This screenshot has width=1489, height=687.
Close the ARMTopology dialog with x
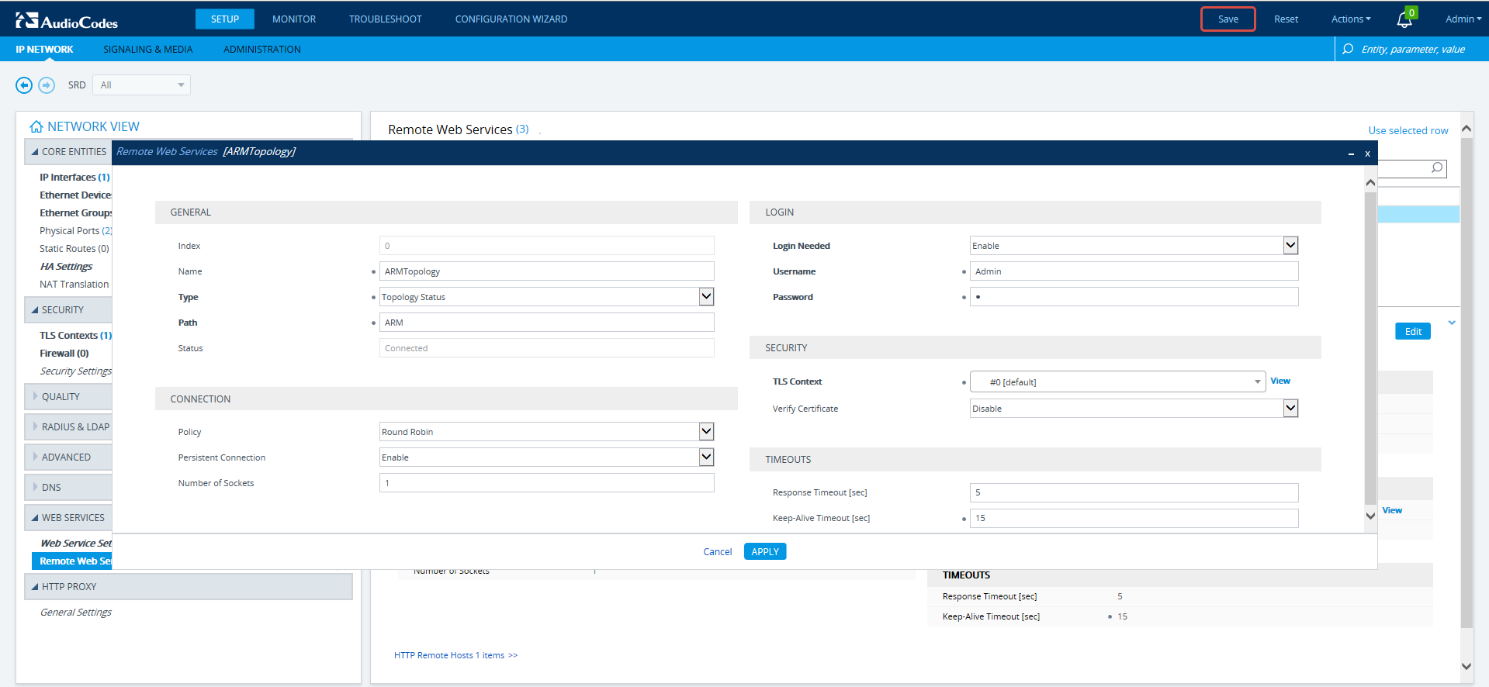[x=1367, y=154]
